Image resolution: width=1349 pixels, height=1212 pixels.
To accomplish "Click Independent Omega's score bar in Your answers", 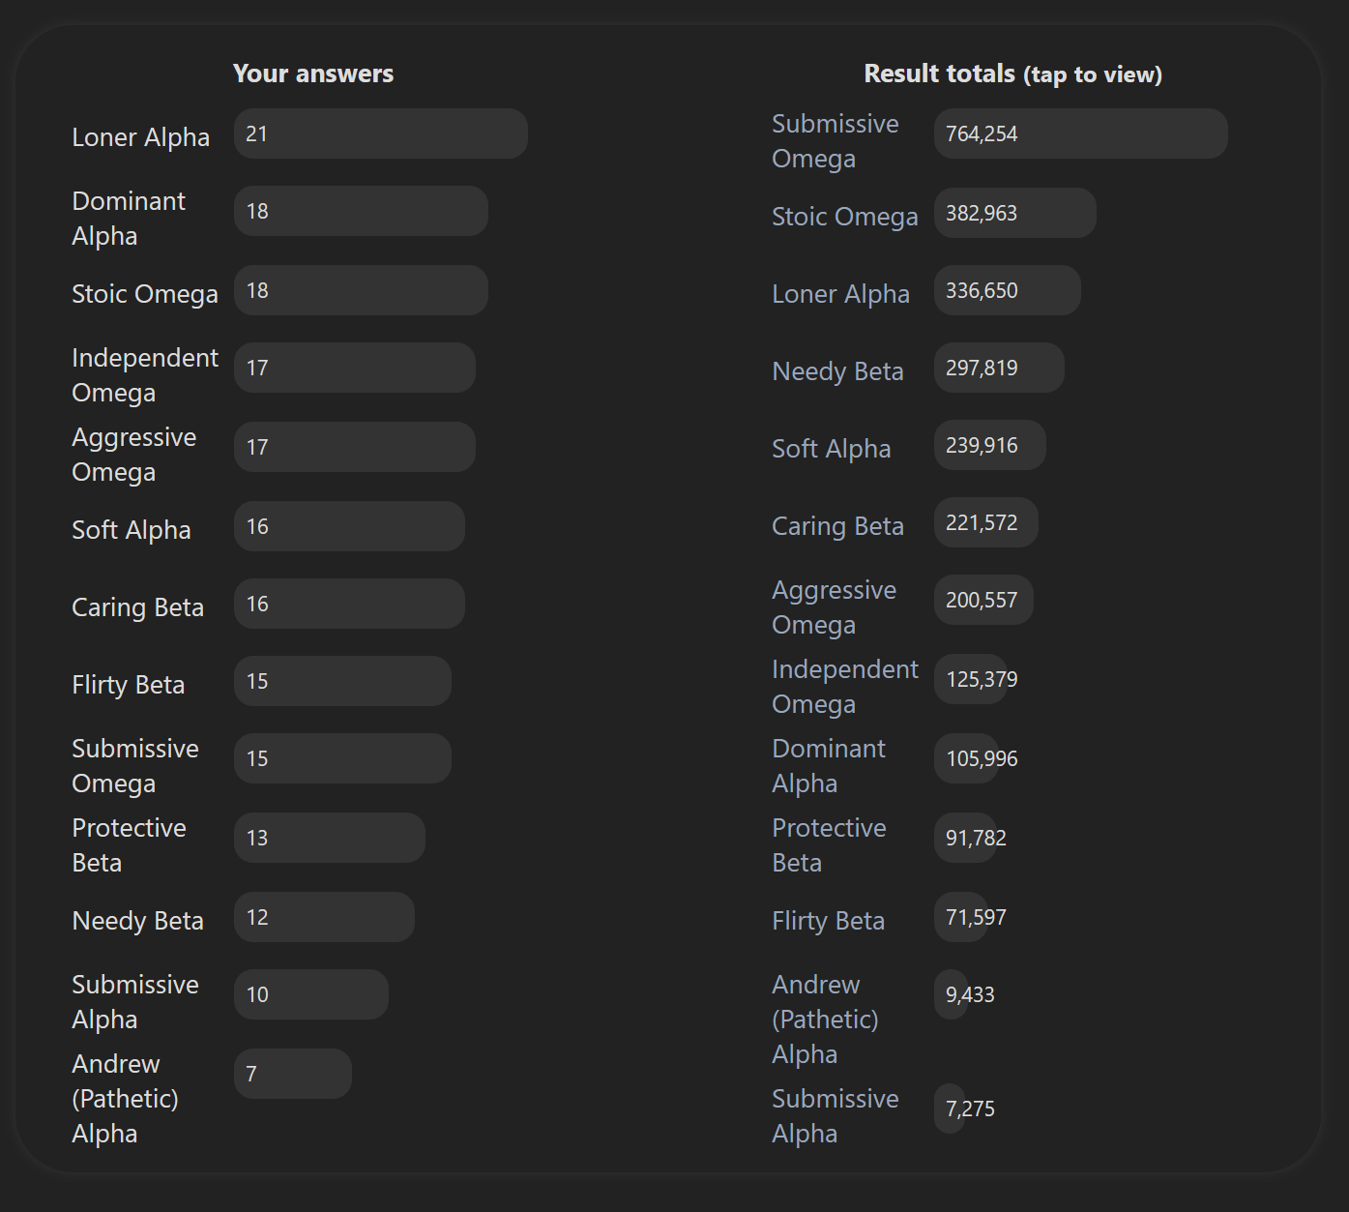I will pyautogui.click(x=355, y=368).
